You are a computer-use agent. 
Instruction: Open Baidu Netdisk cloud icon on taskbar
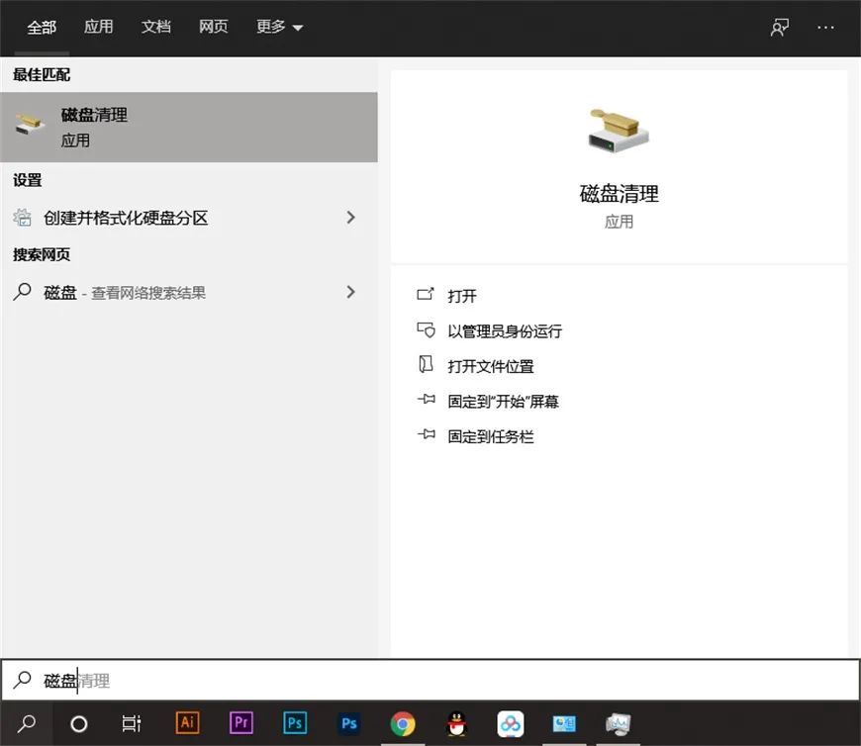pyautogui.click(x=510, y=723)
